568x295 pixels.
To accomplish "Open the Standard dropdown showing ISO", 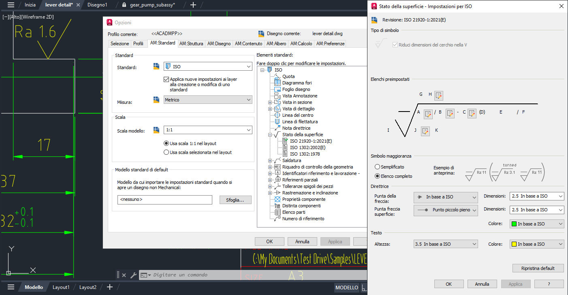I will coord(208,67).
